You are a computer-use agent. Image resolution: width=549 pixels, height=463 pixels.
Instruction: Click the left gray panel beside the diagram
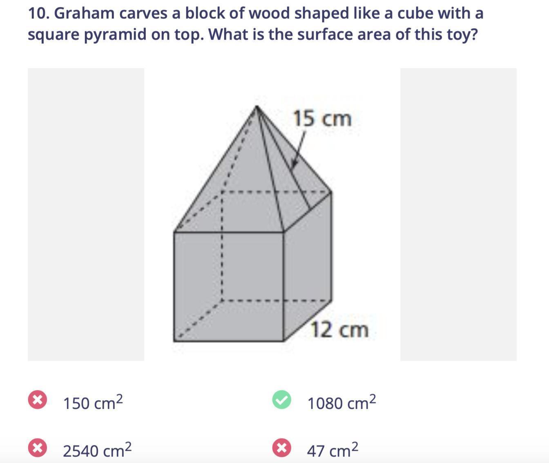tap(86, 215)
